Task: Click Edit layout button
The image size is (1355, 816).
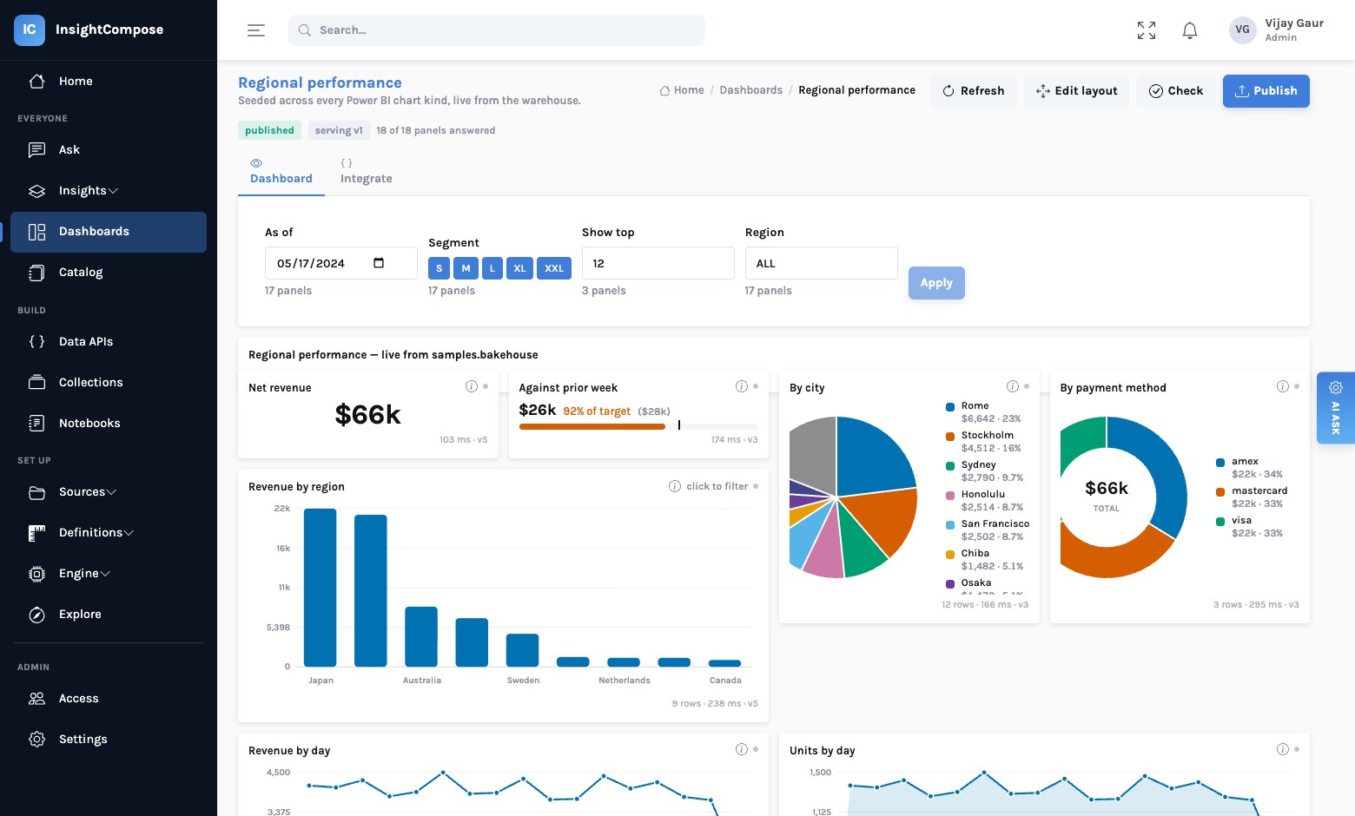Action: coord(1077,91)
